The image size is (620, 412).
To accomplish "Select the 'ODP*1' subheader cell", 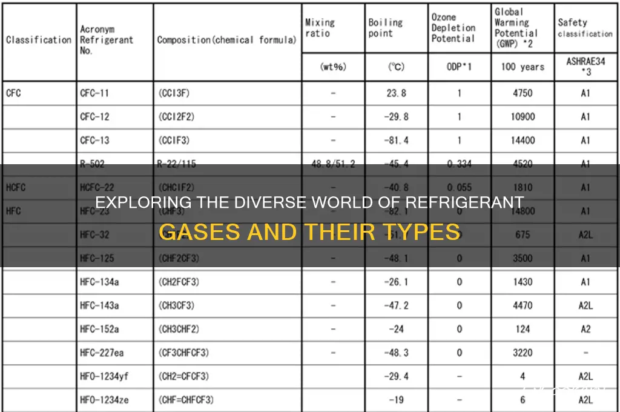I will click(x=459, y=67).
